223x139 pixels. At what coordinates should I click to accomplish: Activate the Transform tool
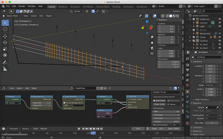[5, 55]
